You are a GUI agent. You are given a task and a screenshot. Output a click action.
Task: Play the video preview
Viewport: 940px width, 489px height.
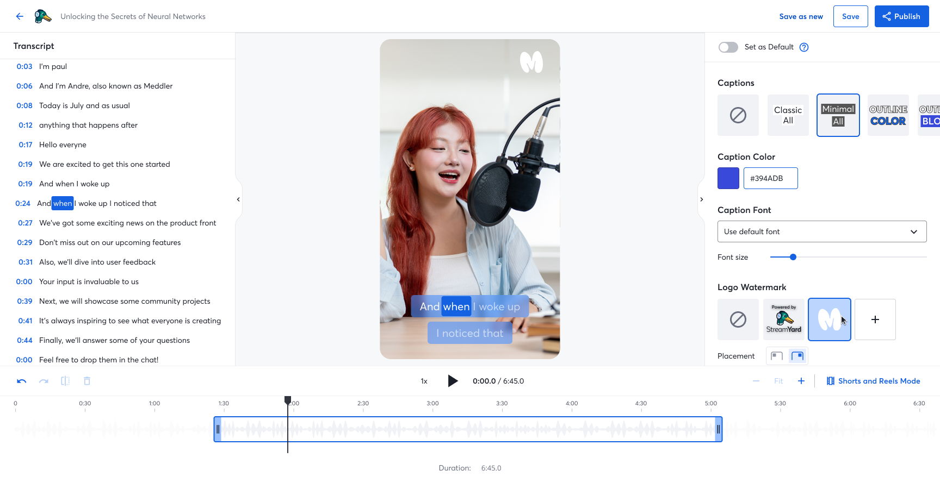453,381
